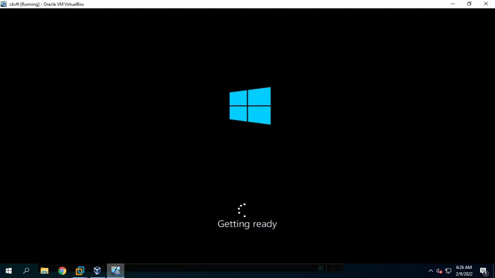
Task: Launch Google Chrome from taskbar
Action: coord(62,270)
